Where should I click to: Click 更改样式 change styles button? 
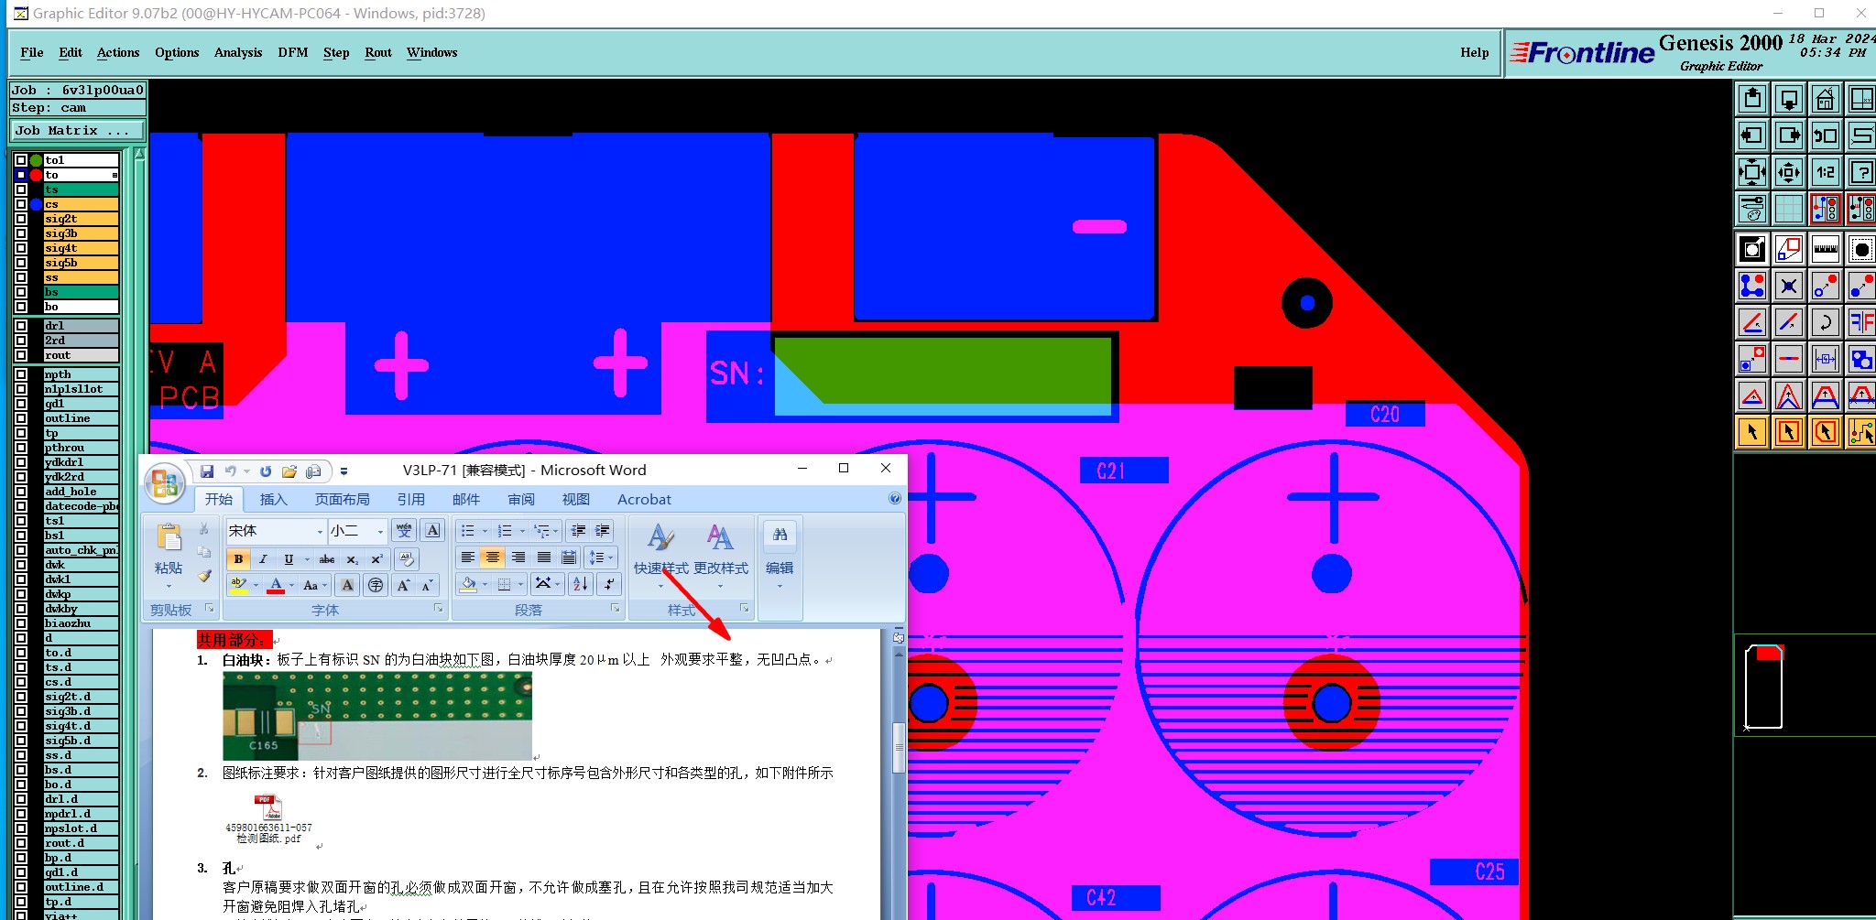pos(721,554)
